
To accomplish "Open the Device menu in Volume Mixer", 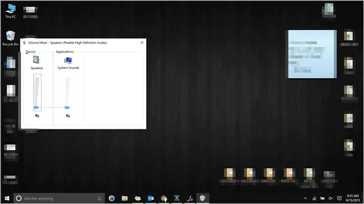I will (x=30, y=52).
